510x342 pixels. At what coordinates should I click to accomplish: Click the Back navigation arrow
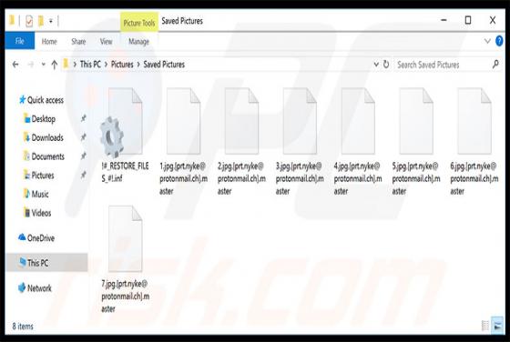coord(15,65)
